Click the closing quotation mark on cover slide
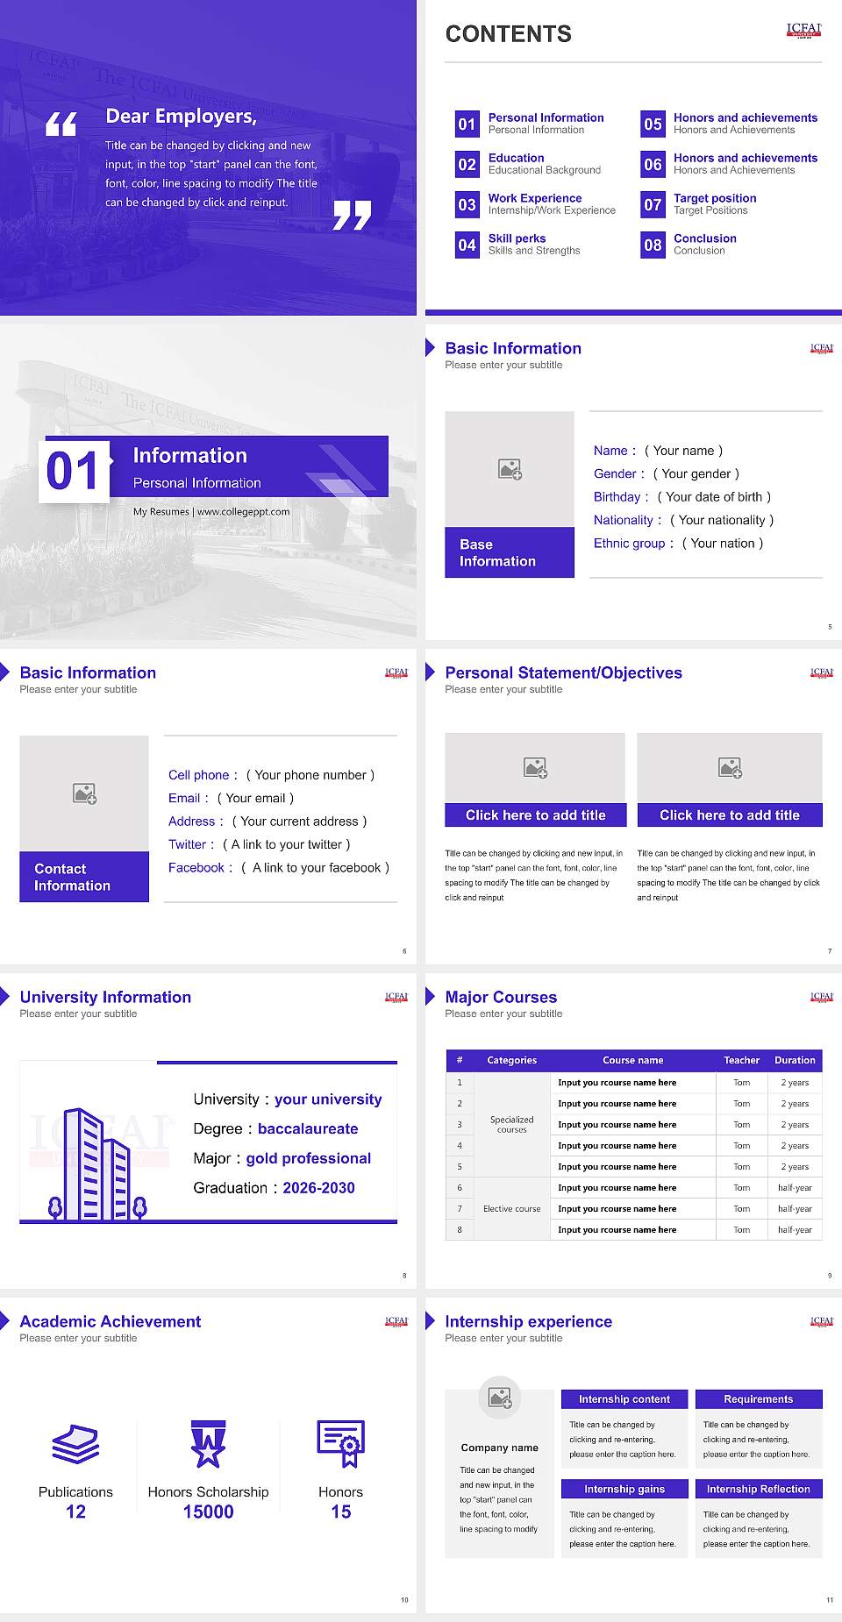842x1622 pixels. (x=352, y=215)
